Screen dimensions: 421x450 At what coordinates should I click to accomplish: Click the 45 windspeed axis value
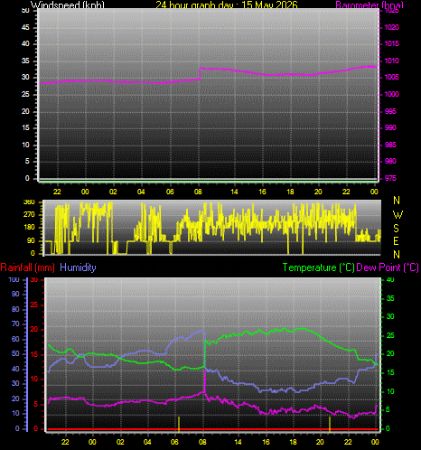[25, 27]
